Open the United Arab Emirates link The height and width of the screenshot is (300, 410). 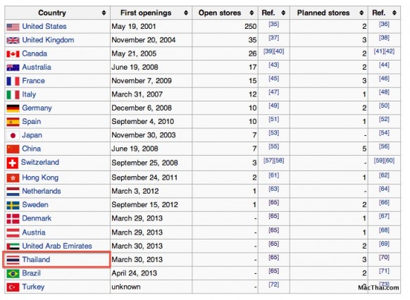pos(57,246)
